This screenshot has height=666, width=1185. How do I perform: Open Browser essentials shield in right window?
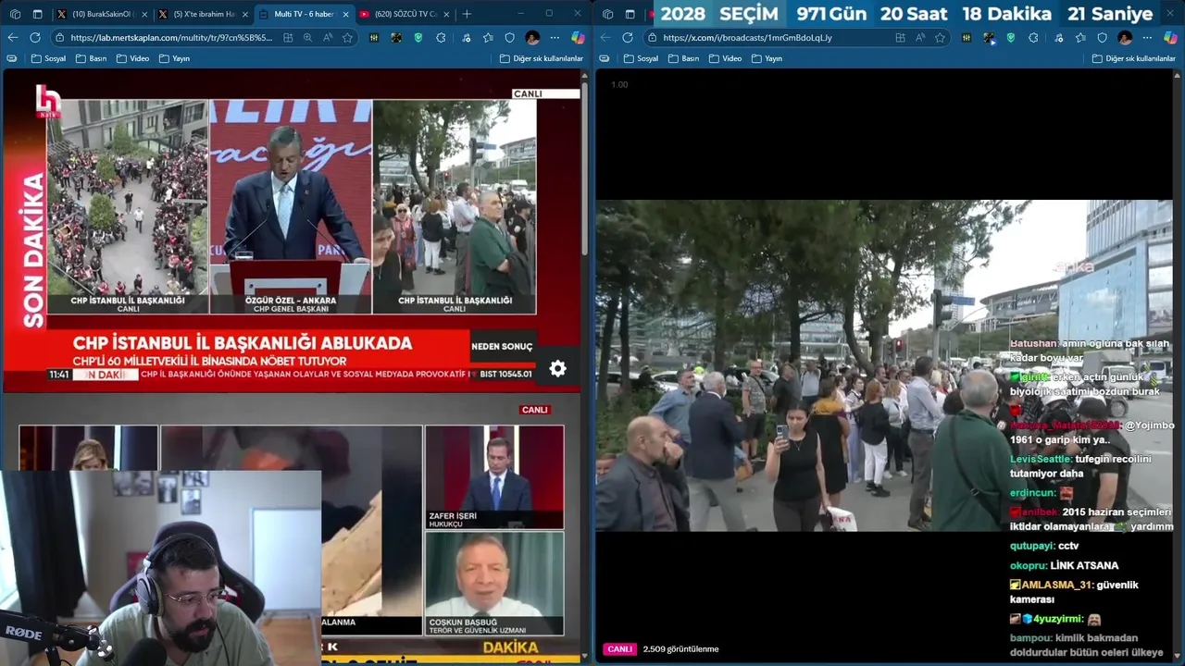pyautogui.click(x=1103, y=38)
